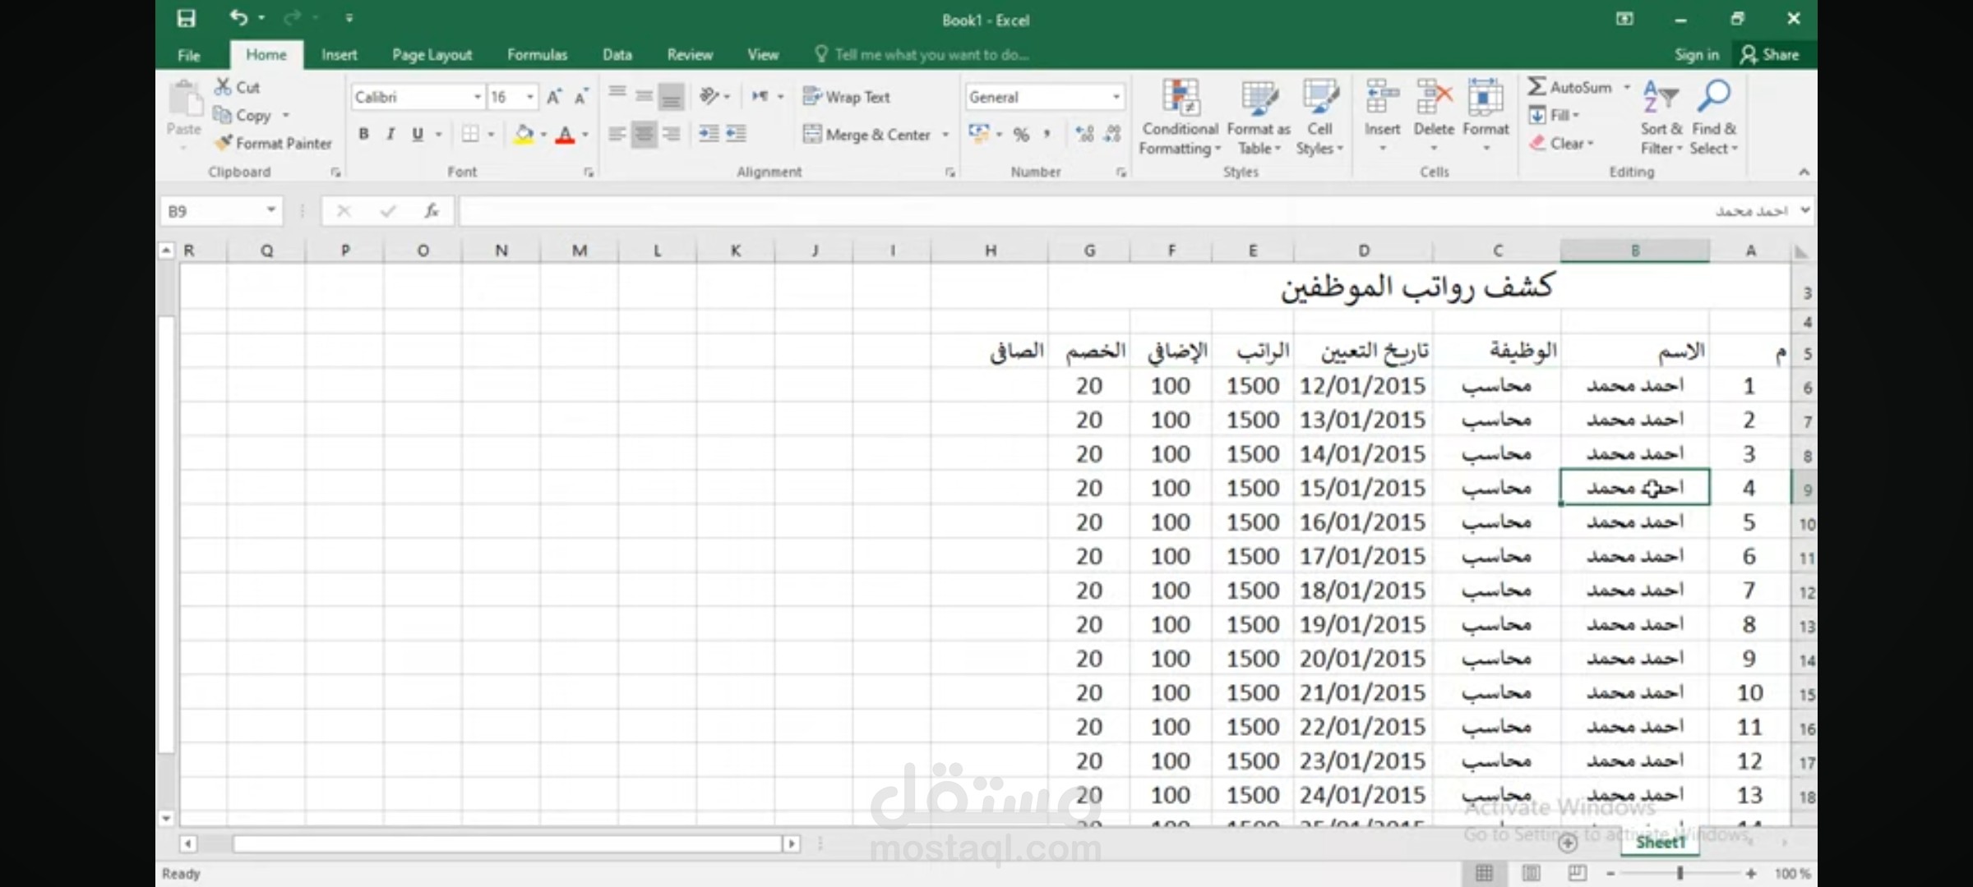Viewport: 1973px width, 887px height.
Task: Toggle Align Left
Action: (x=617, y=134)
